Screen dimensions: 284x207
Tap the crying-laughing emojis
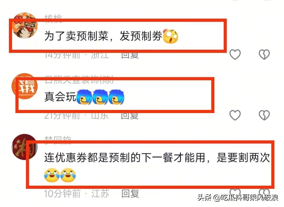point(60,175)
